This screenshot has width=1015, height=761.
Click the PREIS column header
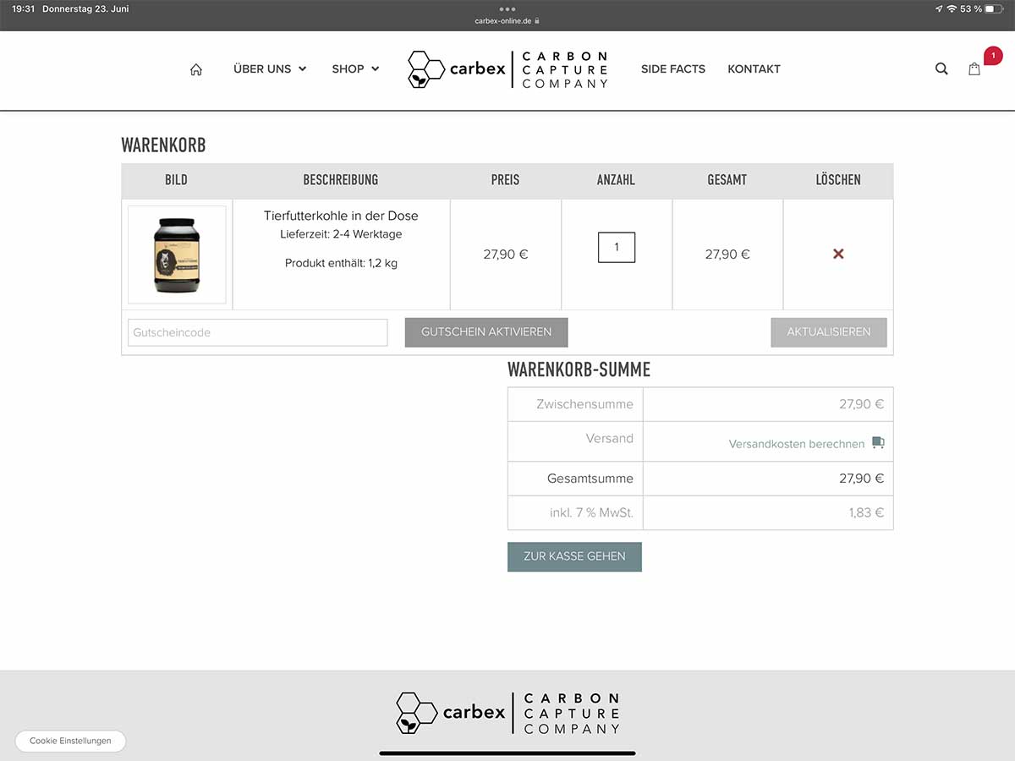[506, 180]
